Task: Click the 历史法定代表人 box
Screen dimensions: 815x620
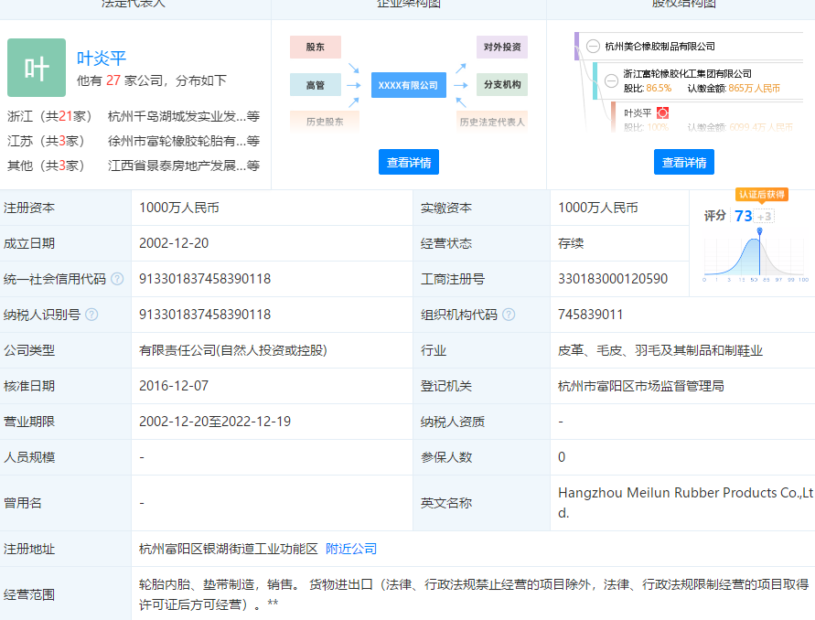Action: click(492, 122)
